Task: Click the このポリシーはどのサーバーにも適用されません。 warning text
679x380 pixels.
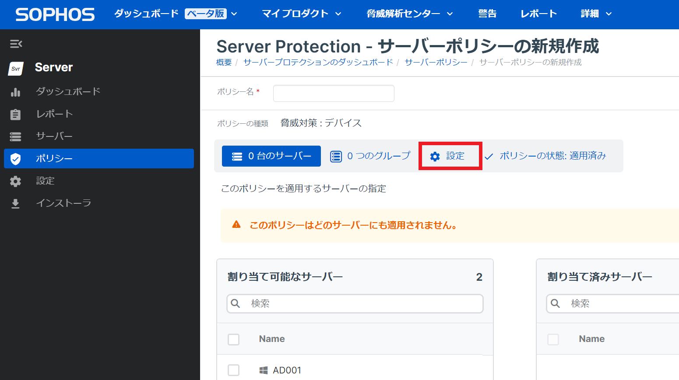Action: [x=353, y=225]
